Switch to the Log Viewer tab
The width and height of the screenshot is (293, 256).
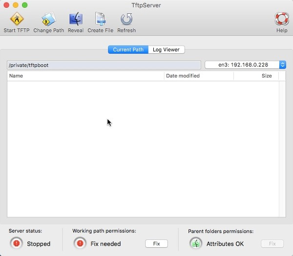pyautogui.click(x=167, y=49)
